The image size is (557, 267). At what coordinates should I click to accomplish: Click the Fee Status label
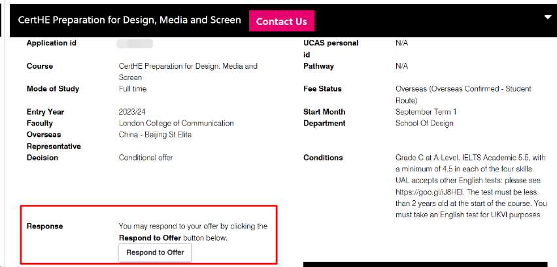point(322,89)
